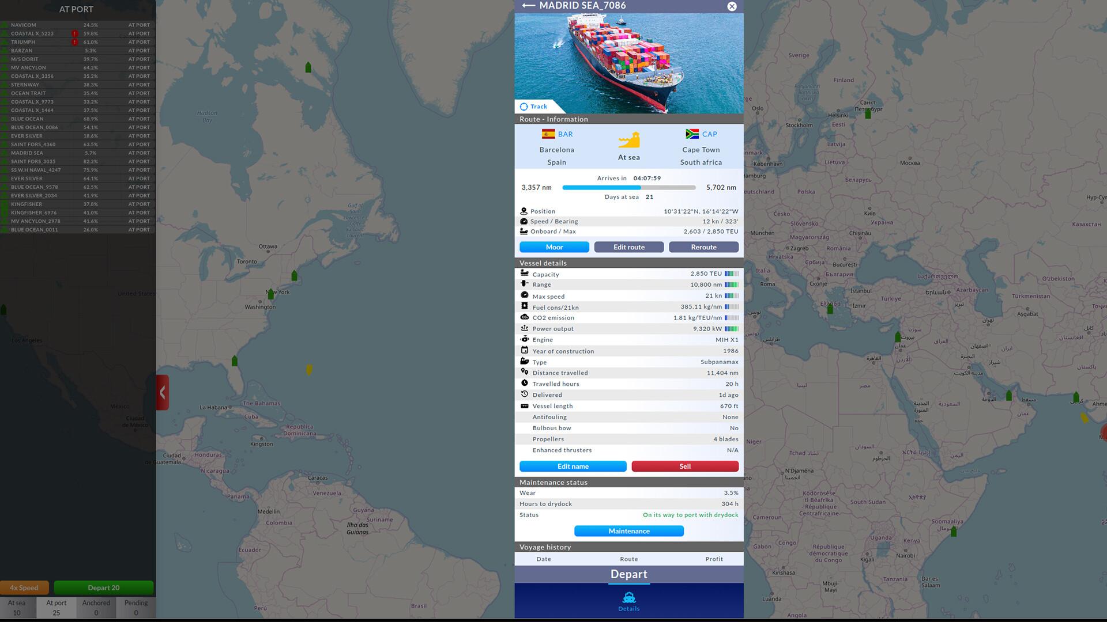Viewport: 1107px width, 622px height.
Task: Collapse the side panel with red arrow
Action: (x=163, y=393)
